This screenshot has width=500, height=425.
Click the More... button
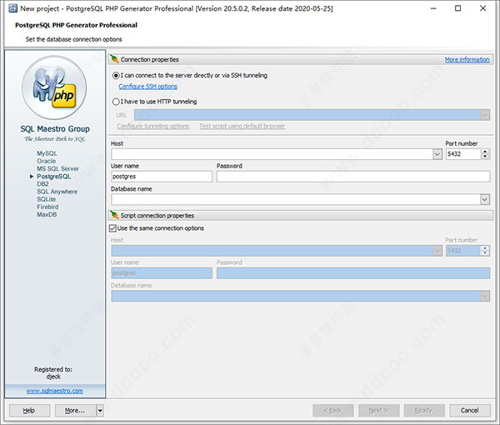pyautogui.click(x=75, y=410)
